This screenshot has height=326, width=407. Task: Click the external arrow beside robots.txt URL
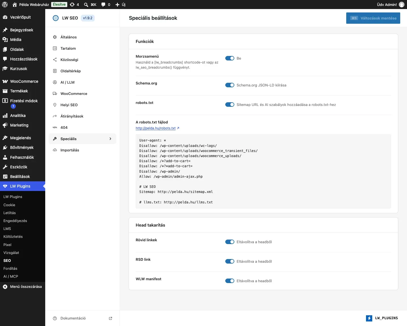coord(178,128)
